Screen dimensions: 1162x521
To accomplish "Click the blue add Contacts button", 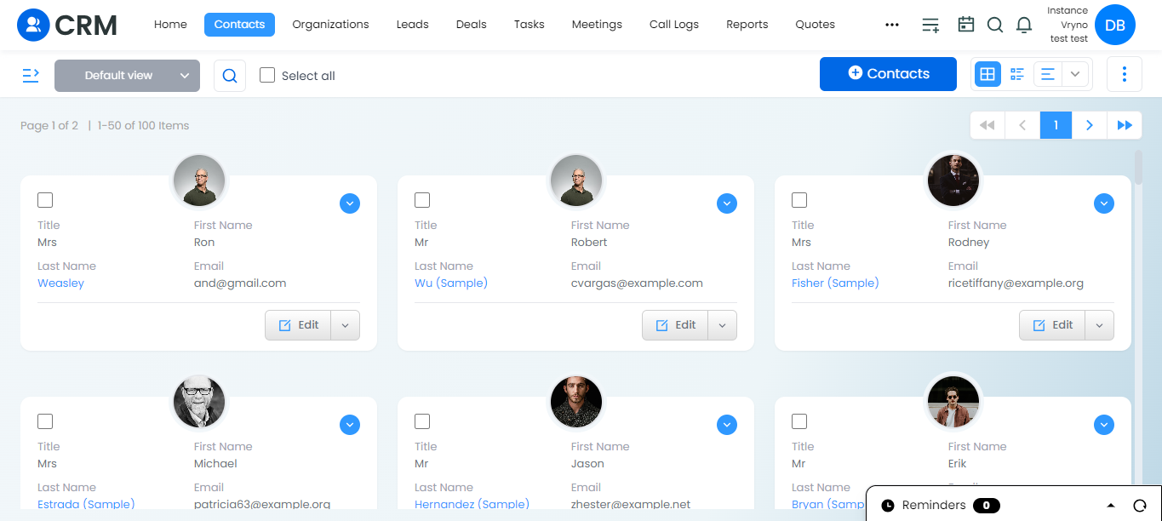I will (888, 74).
